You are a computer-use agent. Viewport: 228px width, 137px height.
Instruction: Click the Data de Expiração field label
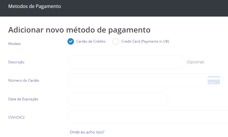click(23, 99)
